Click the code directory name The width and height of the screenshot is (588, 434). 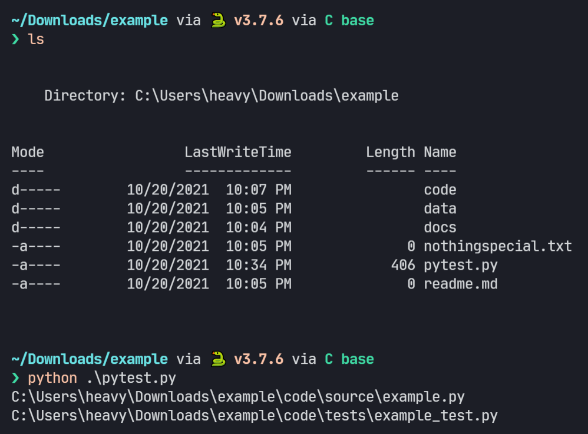(440, 190)
